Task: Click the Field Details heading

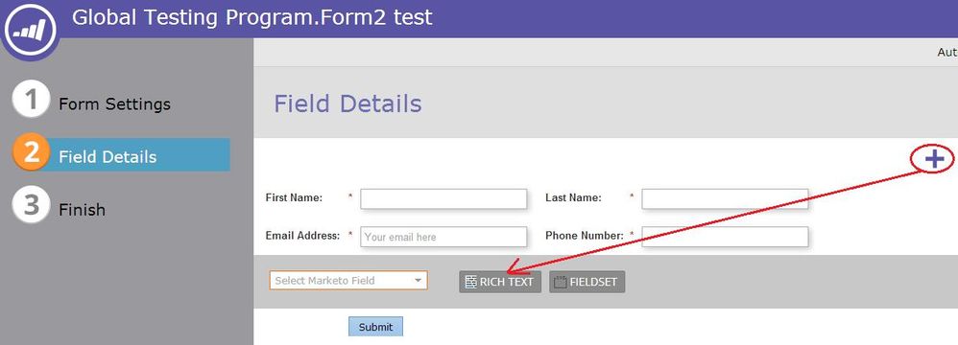Action: pos(347,103)
